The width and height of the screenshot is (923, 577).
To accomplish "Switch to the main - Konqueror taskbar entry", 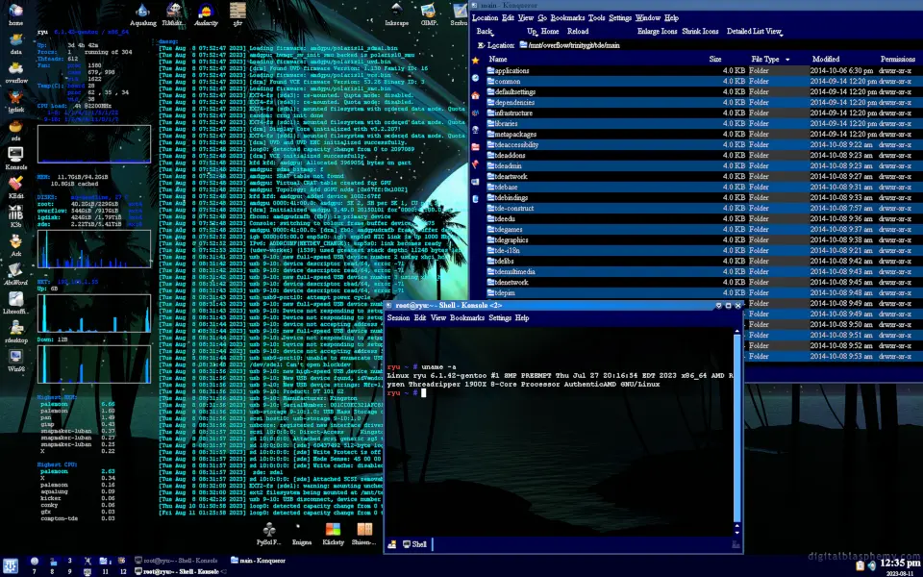I will [x=259, y=561].
